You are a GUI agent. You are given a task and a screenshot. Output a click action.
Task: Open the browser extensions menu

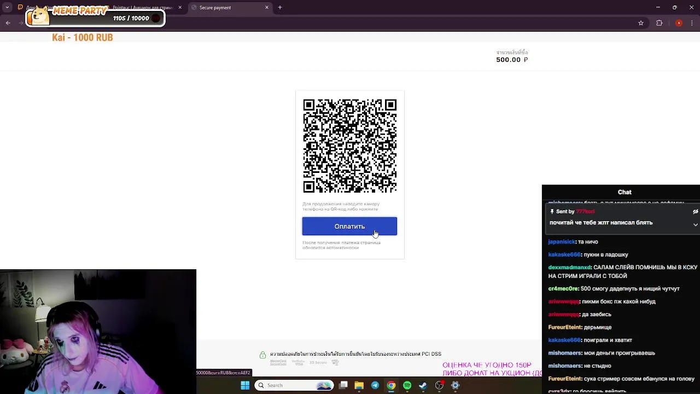[x=659, y=23]
